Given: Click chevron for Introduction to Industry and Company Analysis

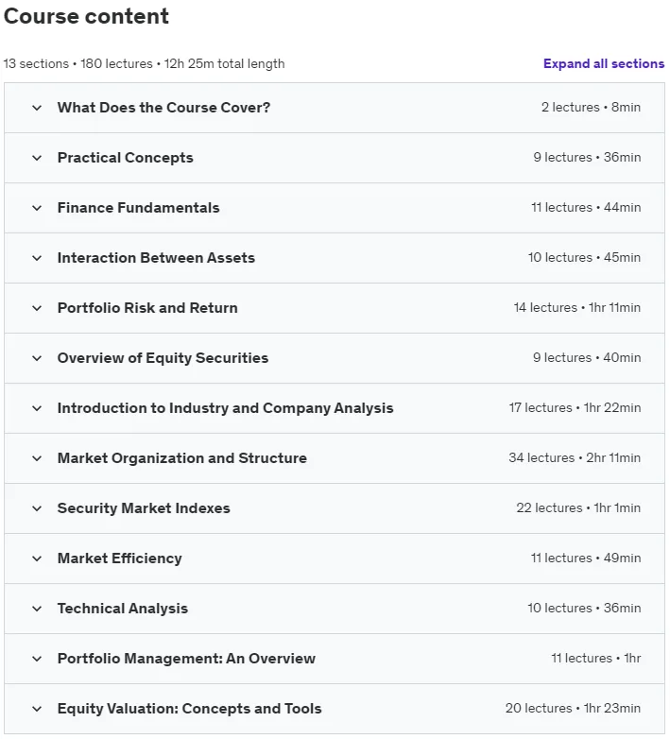Looking at the screenshot, I should [x=37, y=408].
